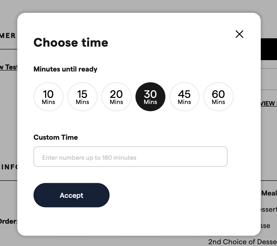Click the Minutes until ready label

pos(65,69)
